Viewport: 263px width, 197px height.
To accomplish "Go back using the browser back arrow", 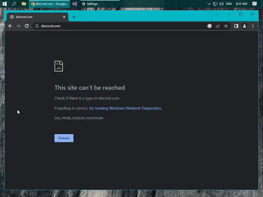I will pos(10,26).
